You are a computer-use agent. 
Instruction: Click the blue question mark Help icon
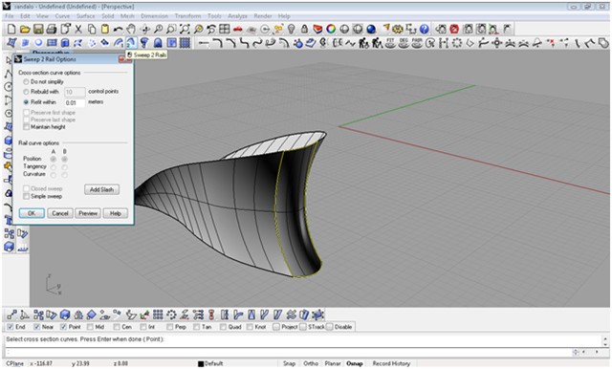(x=425, y=29)
